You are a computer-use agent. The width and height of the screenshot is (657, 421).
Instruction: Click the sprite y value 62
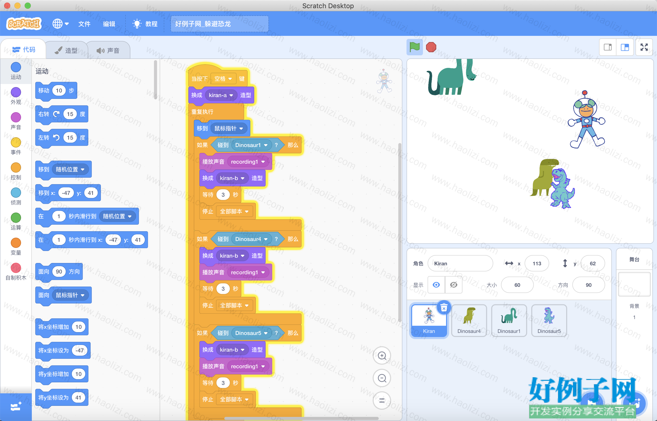pyautogui.click(x=593, y=264)
